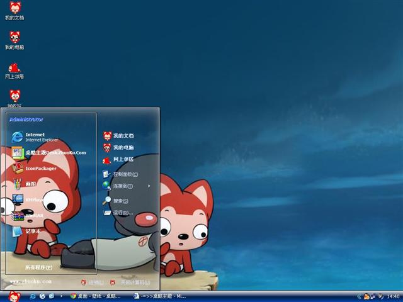The width and height of the screenshot is (403, 302).
Task: Open 画图 paint program in Start menu
Action: click(24, 184)
